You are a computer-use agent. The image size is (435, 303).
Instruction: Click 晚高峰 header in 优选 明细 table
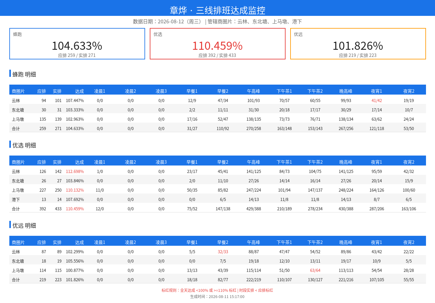[x=346, y=162]
